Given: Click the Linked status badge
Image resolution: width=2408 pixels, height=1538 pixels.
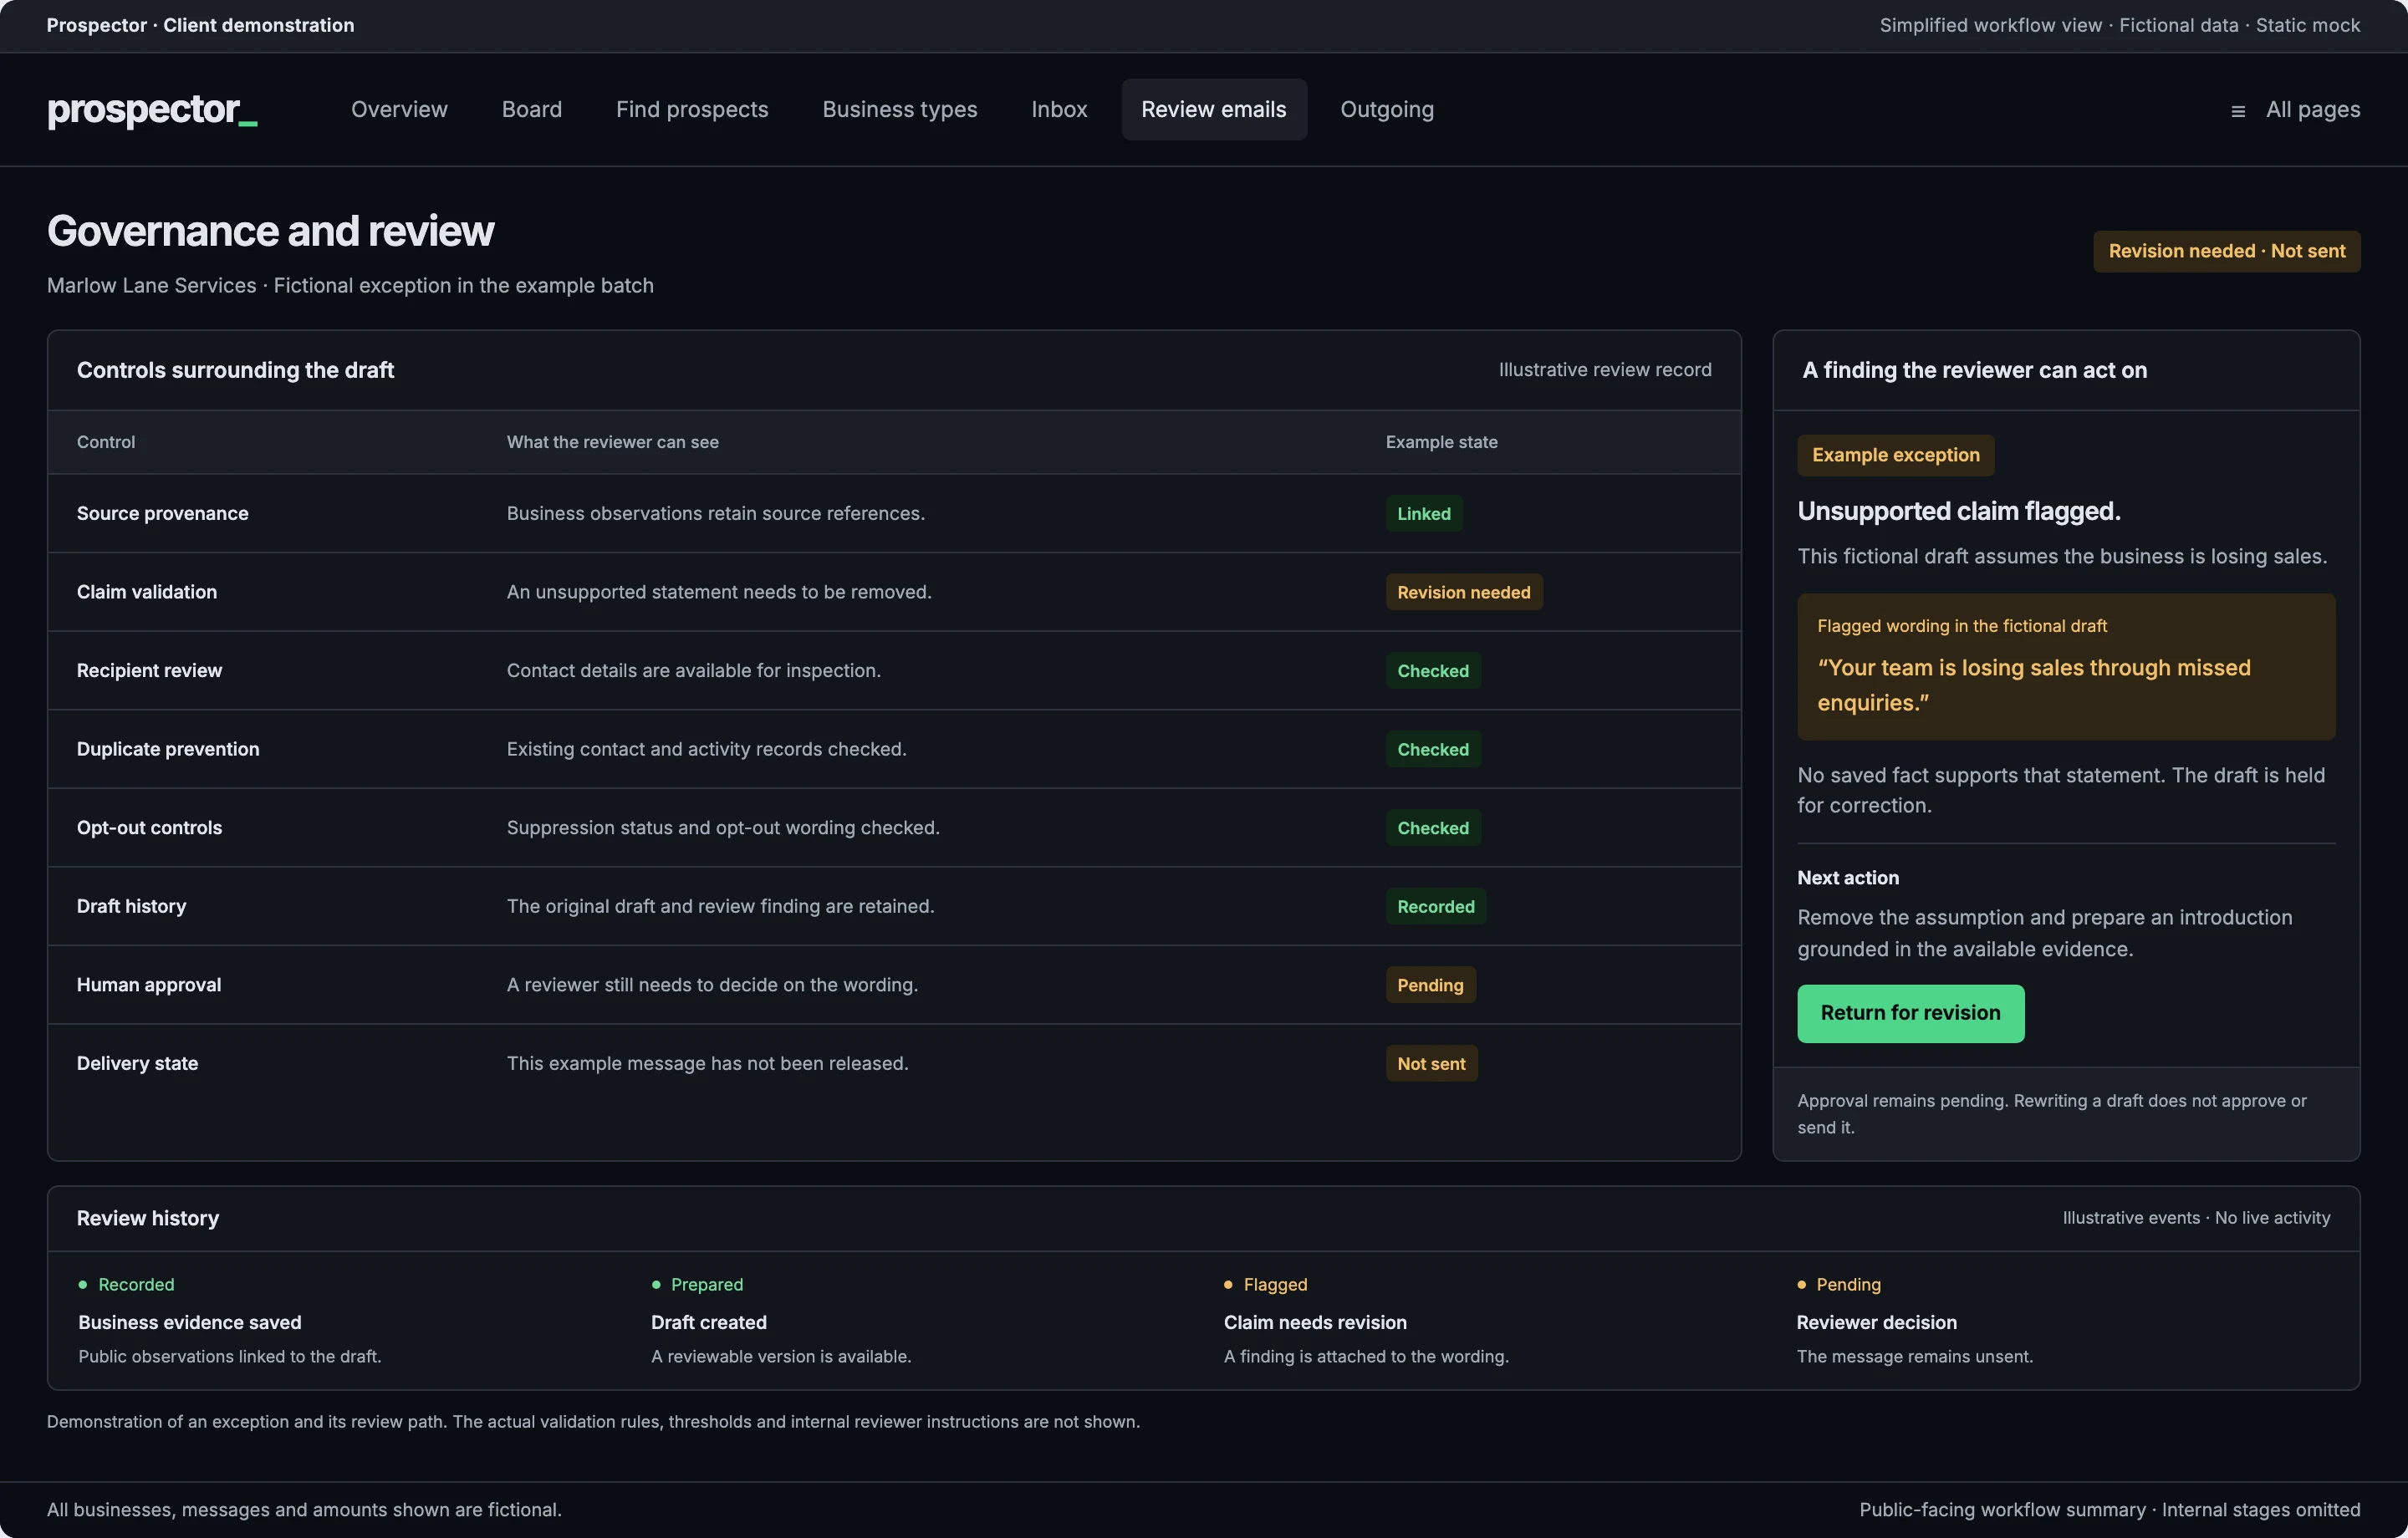Looking at the screenshot, I should pyautogui.click(x=1423, y=513).
